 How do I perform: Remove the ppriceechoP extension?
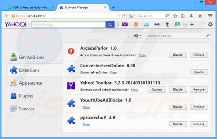click(199, 124)
